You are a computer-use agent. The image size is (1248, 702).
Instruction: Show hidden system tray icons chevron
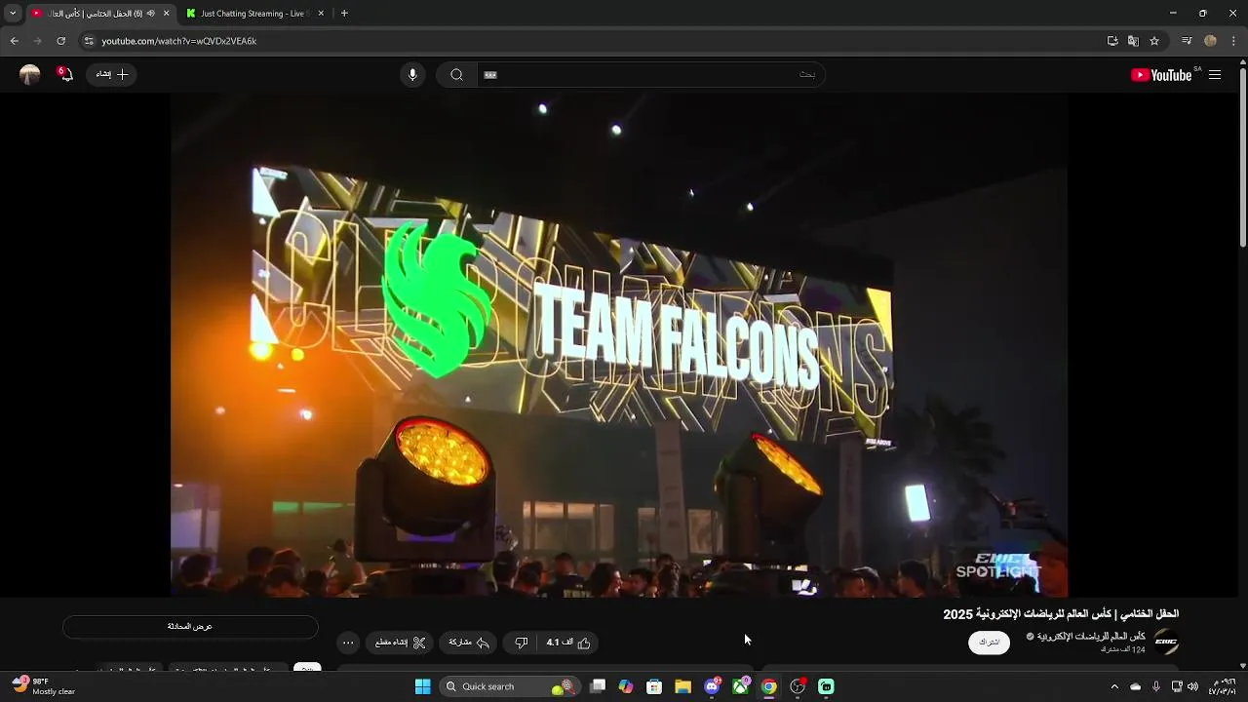pyautogui.click(x=1114, y=686)
